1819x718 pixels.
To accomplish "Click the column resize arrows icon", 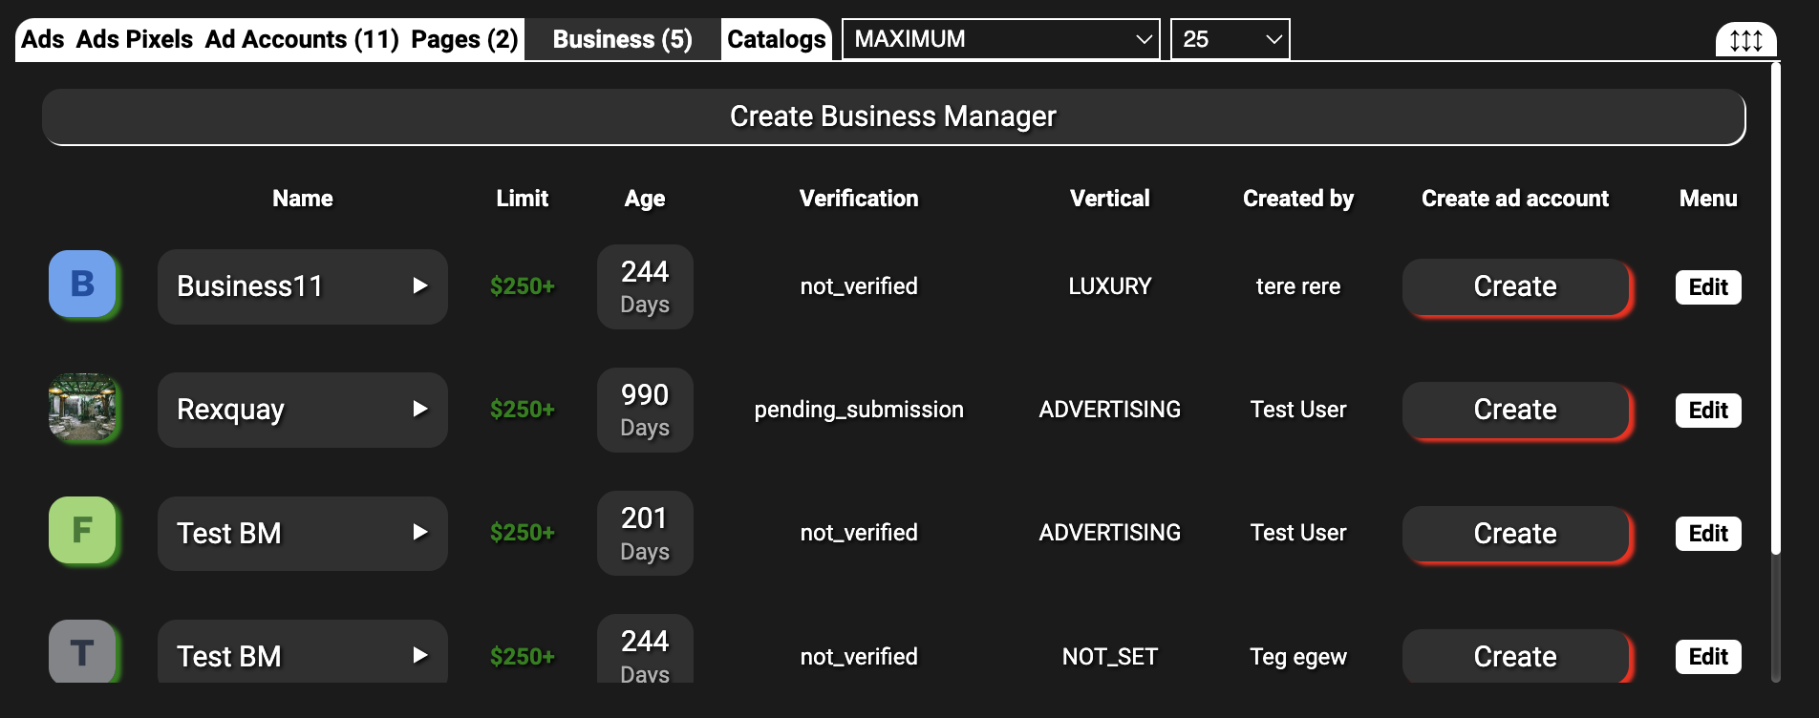I will click(1745, 40).
